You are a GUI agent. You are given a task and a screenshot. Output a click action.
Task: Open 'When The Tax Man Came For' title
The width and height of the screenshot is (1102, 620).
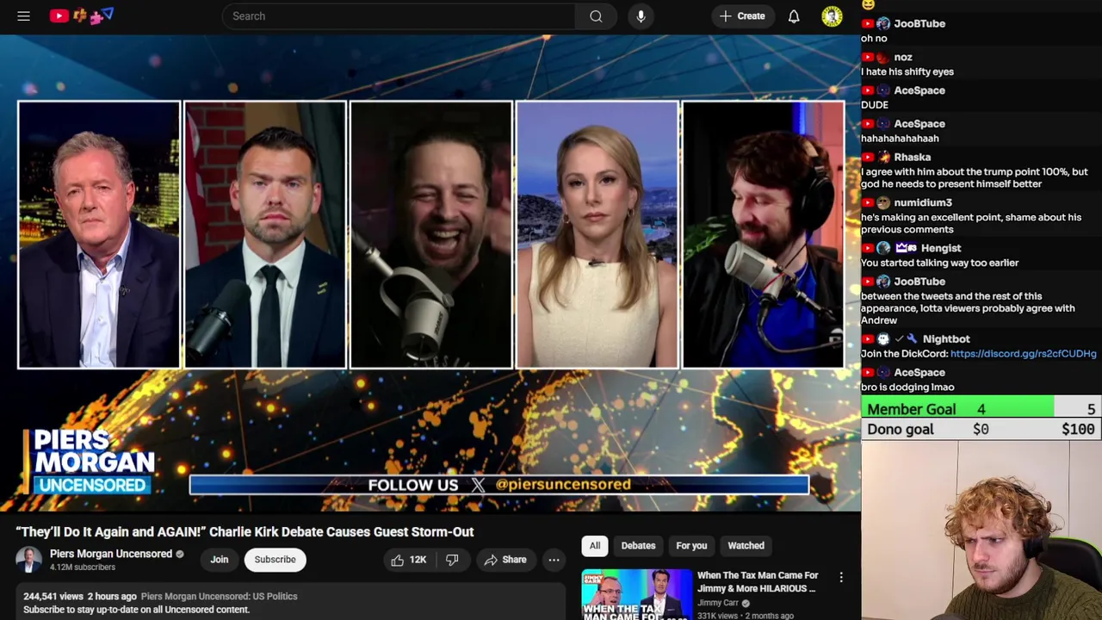click(757, 581)
